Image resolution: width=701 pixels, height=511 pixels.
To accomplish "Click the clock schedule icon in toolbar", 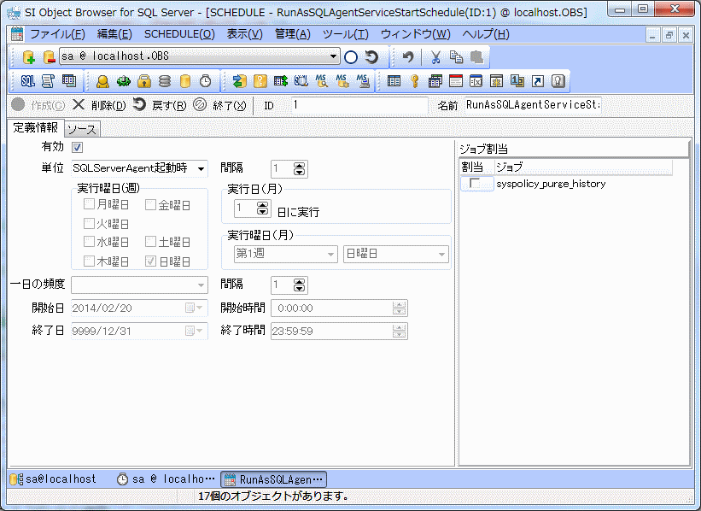I will pyautogui.click(x=206, y=81).
